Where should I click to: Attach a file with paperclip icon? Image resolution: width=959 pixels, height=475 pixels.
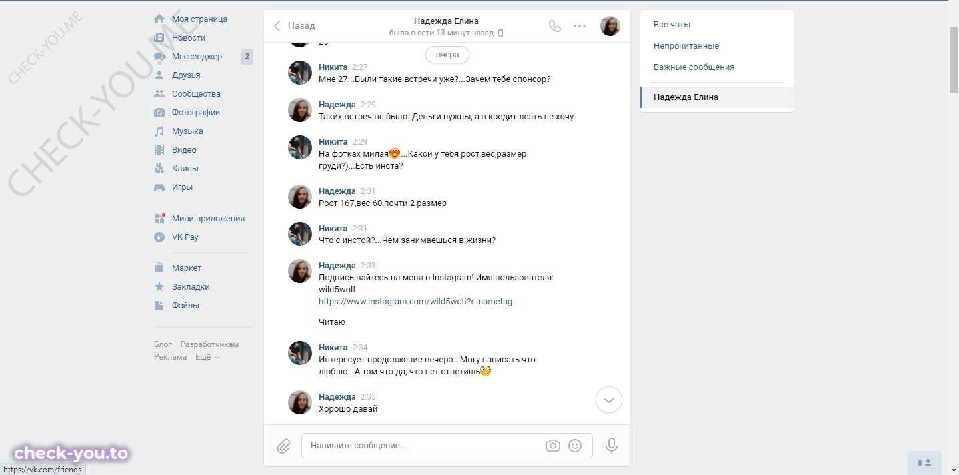click(x=284, y=446)
